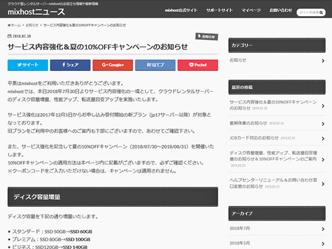Viewport: 332px width, 249px height.
Task: Click the calendar icon beside 2018.07.30
Action: 9,36
